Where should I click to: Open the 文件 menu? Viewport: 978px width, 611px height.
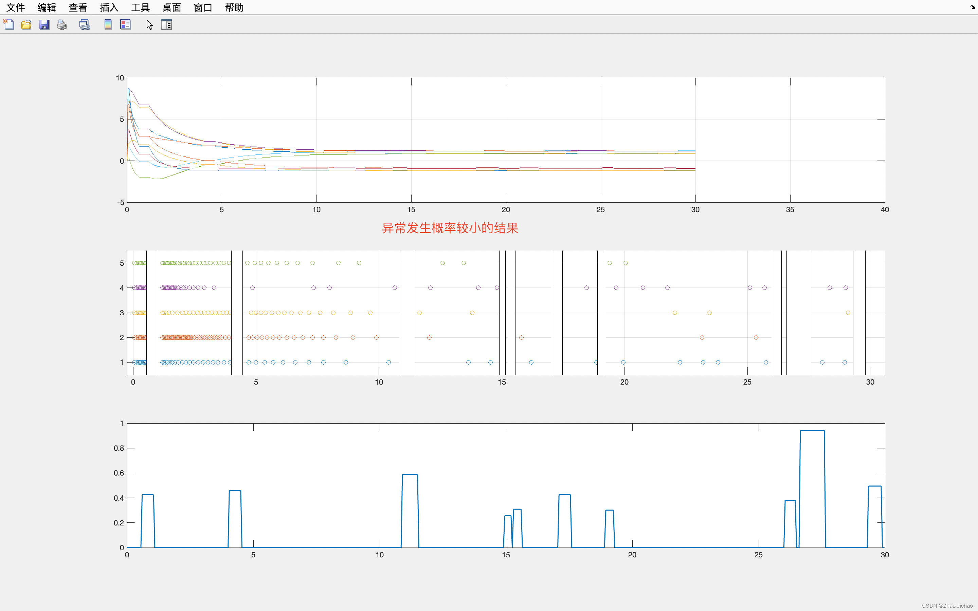click(x=16, y=7)
